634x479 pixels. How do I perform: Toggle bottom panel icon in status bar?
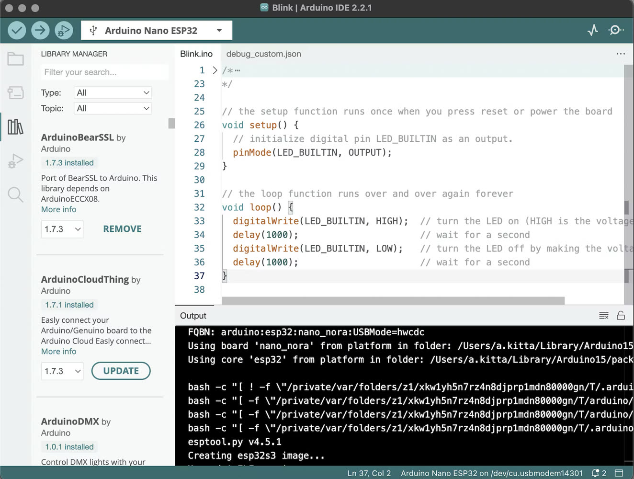click(x=619, y=473)
